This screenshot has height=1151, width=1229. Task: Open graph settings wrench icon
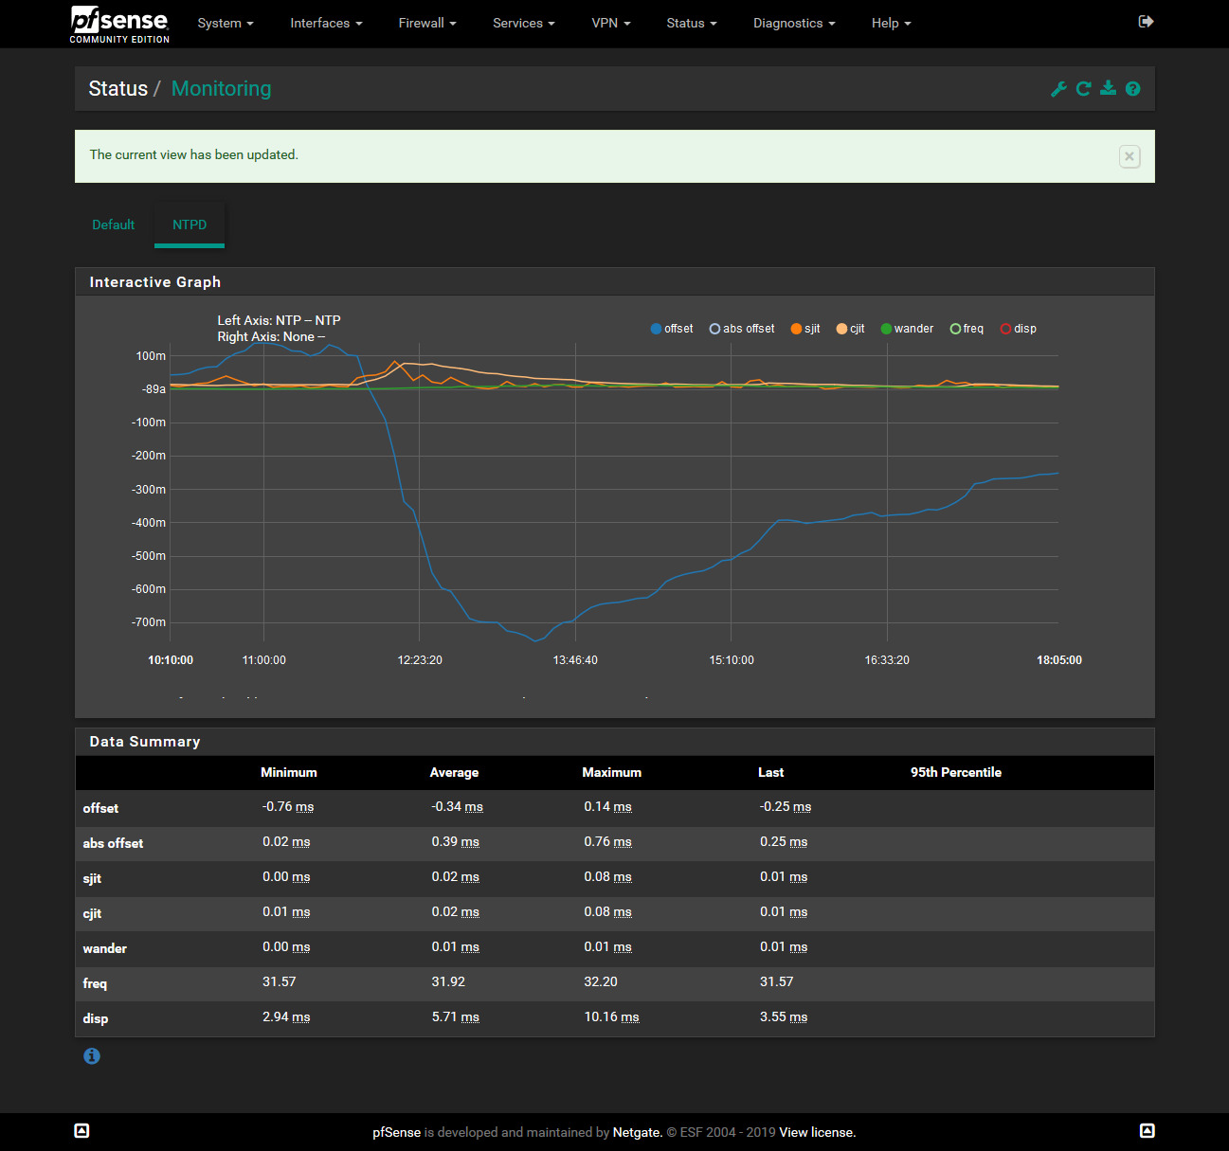(1058, 89)
